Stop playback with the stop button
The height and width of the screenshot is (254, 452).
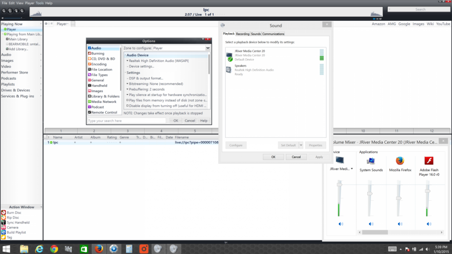pos(16,11)
